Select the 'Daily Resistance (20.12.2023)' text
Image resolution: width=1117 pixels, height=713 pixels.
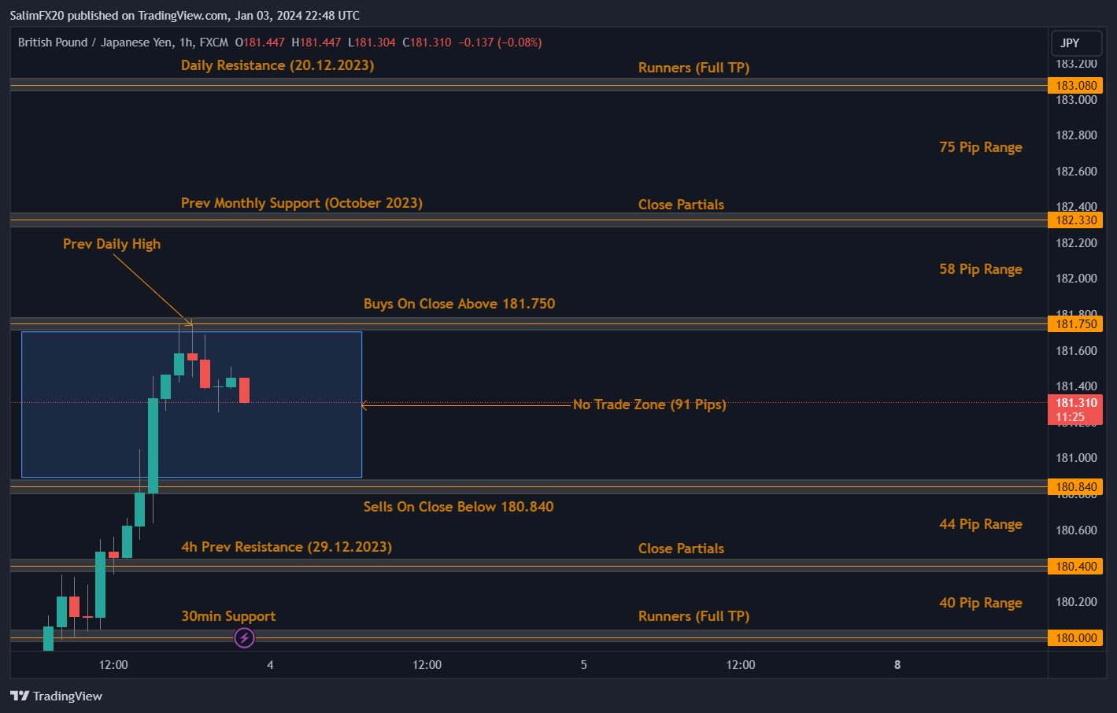(x=277, y=65)
